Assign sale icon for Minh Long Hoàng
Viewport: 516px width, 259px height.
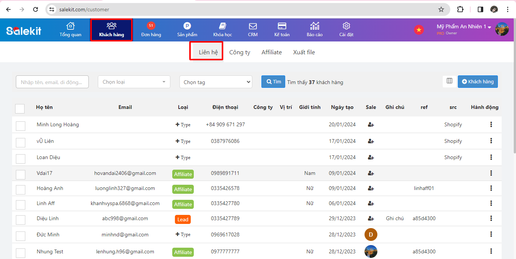point(371,125)
